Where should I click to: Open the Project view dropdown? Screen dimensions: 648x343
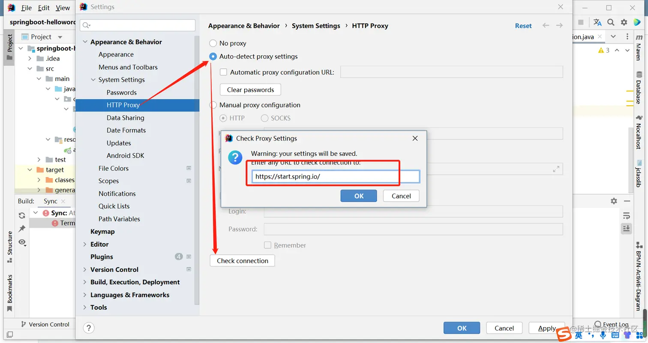click(60, 37)
